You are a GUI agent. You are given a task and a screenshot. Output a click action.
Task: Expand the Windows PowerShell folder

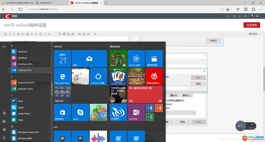point(49,132)
